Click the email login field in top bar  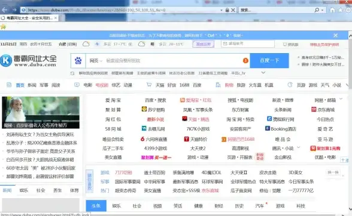[x=248, y=44]
